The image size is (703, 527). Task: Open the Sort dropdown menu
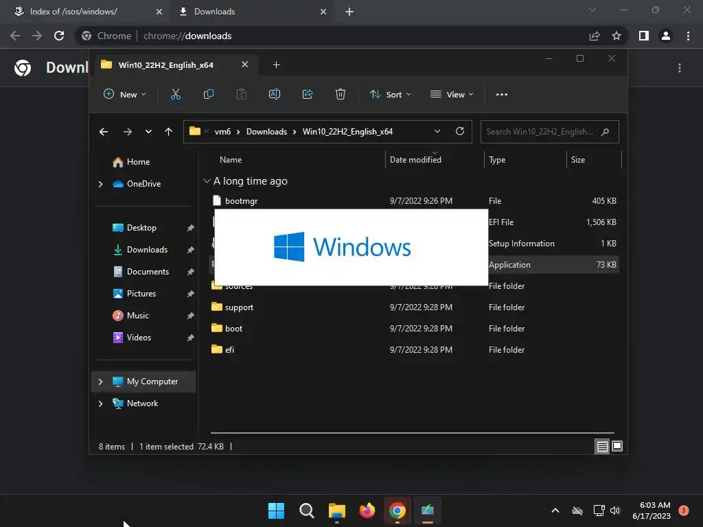tap(390, 95)
